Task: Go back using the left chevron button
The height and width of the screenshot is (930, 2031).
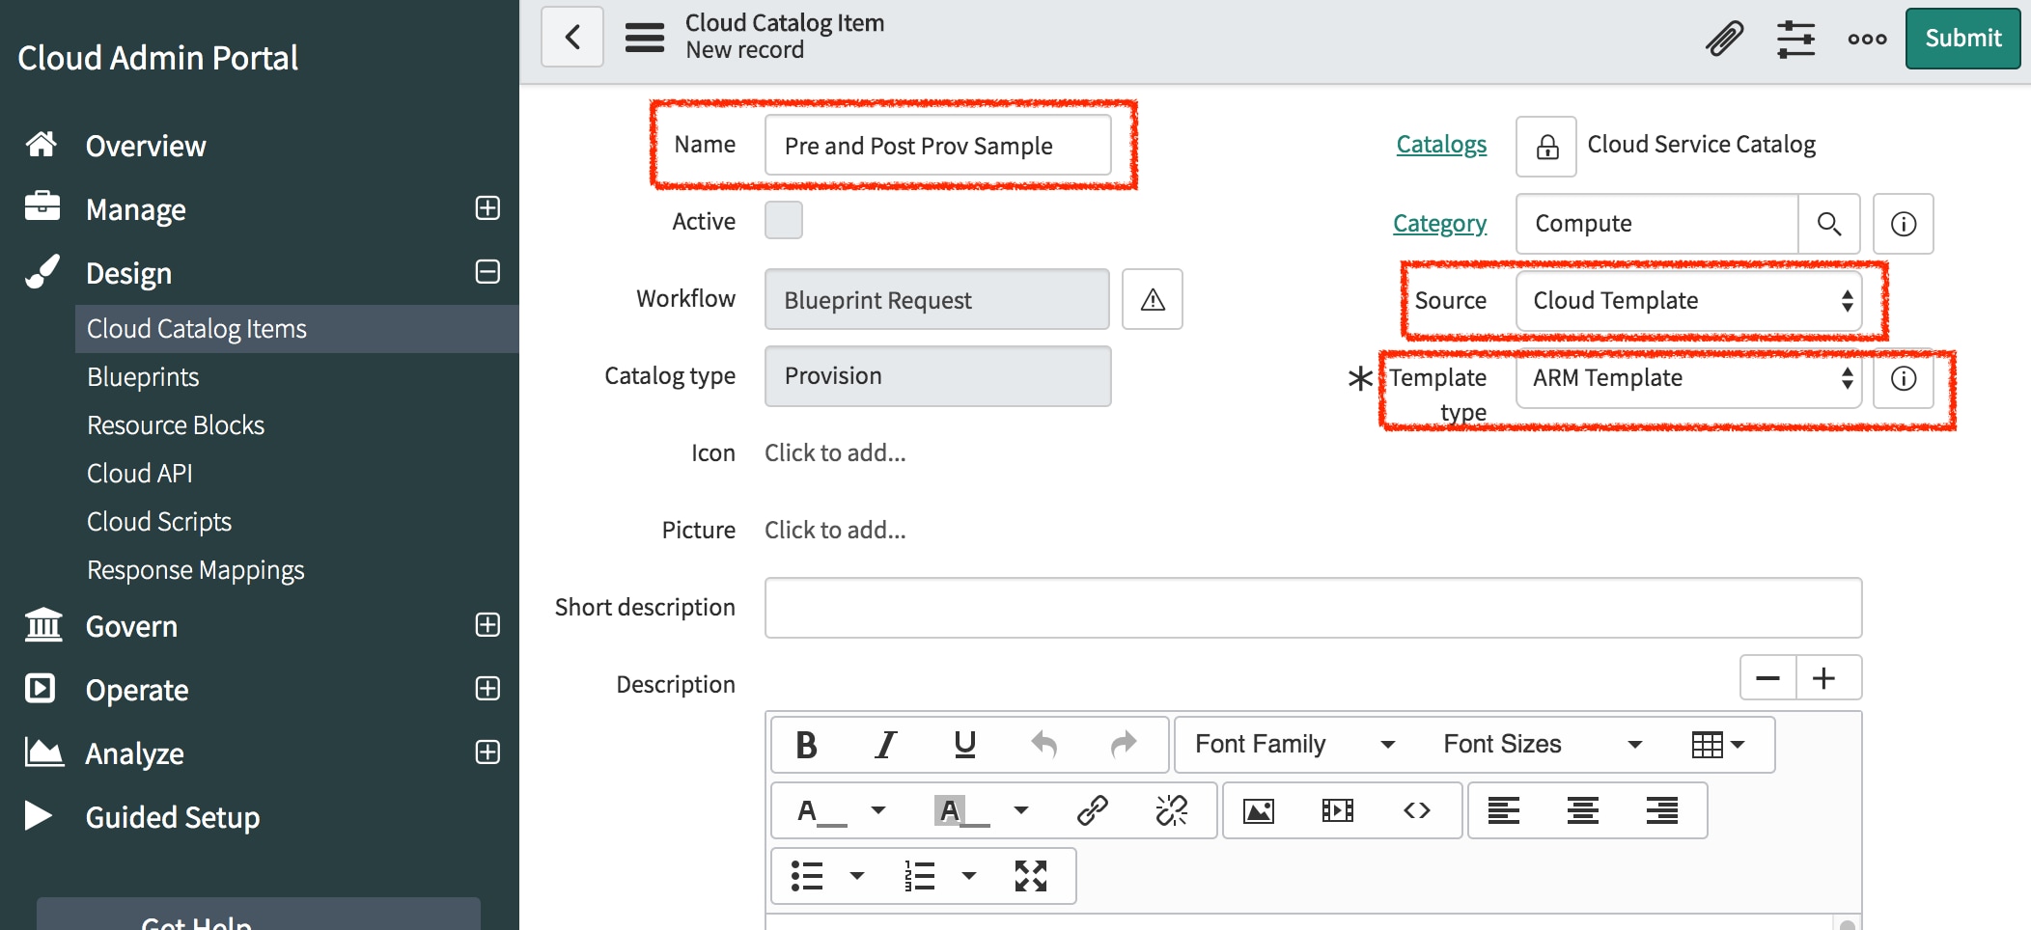Action: click(x=572, y=38)
